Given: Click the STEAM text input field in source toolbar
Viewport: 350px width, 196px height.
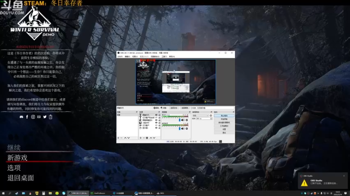Looking at the screenshot, I should (213, 108).
